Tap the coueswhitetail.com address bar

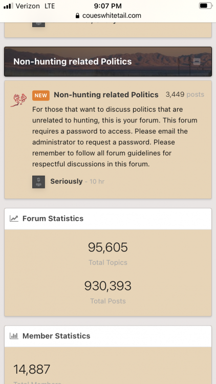click(108, 16)
